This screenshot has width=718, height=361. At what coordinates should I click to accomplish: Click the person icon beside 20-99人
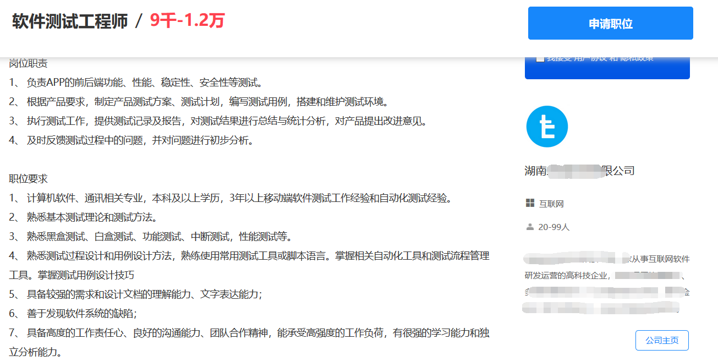tap(530, 227)
